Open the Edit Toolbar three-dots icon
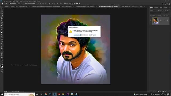171x96 pixels. (2, 62)
